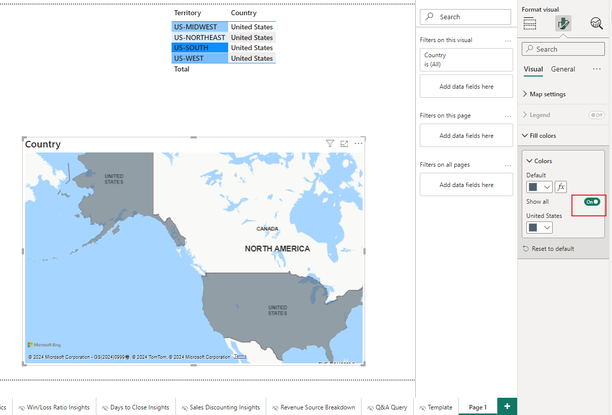612x415 pixels.
Task: Turn off the Show all toggle
Action: tap(592, 202)
